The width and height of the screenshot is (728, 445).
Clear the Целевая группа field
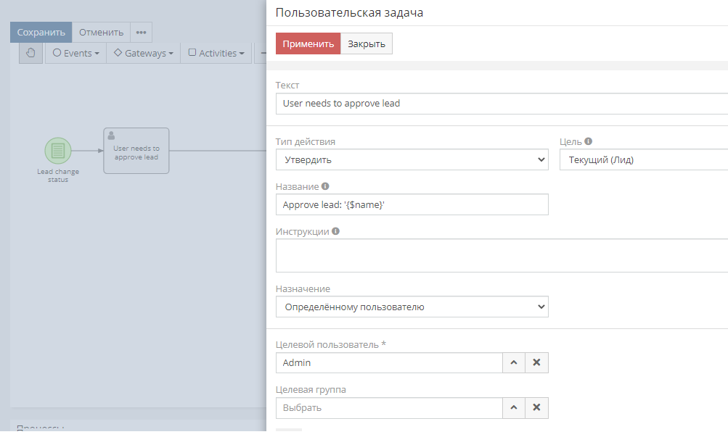click(x=536, y=408)
